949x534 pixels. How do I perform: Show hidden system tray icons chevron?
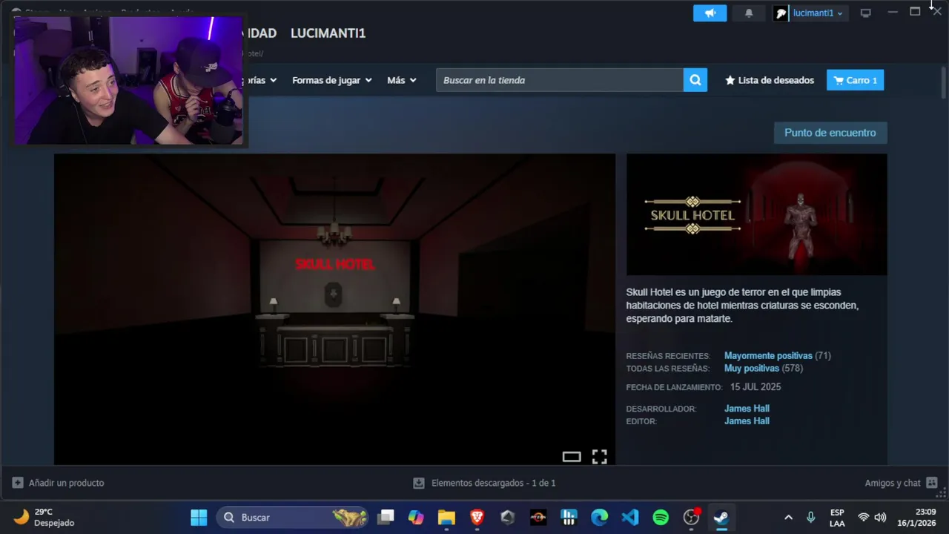click(x=788, y=518)
